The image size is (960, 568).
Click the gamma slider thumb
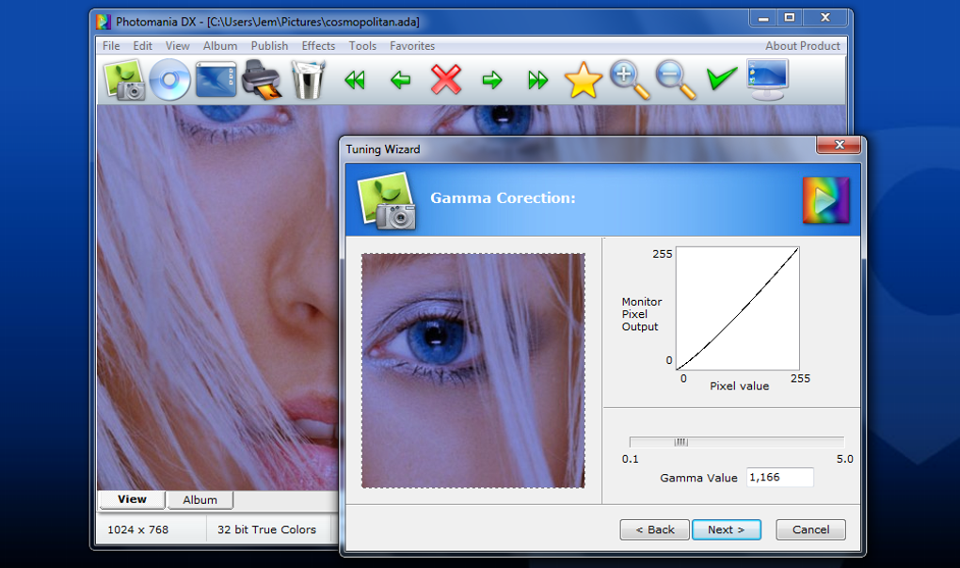(680, 442)
